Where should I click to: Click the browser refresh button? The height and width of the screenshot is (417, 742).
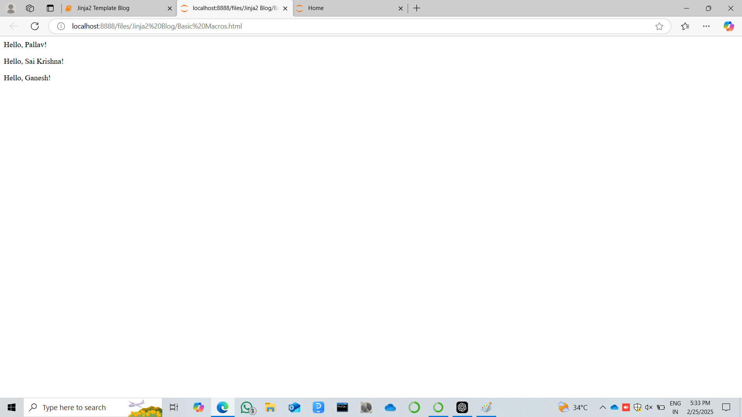point(35,26)
